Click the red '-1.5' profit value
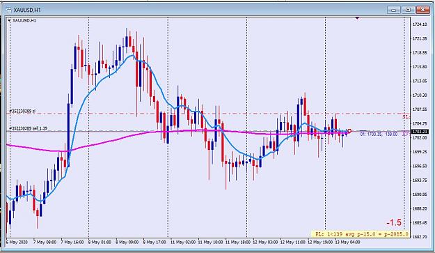435x253 pixels. [394, 222]
